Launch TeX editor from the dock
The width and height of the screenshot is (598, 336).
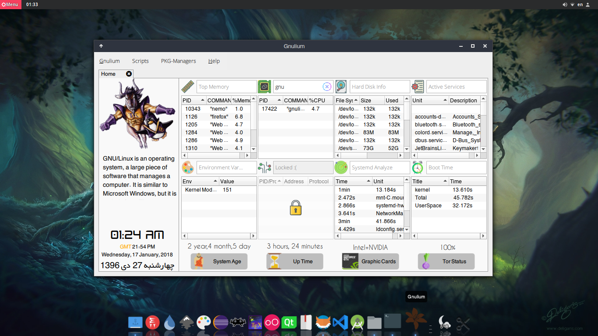click(x=255, y=323)
